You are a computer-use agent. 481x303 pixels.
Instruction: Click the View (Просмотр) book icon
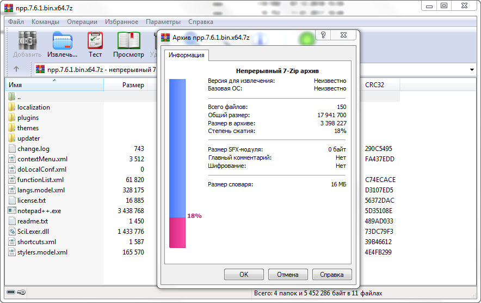tap(128, 41)
